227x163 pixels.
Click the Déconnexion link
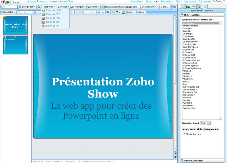[x=205, y=1]
